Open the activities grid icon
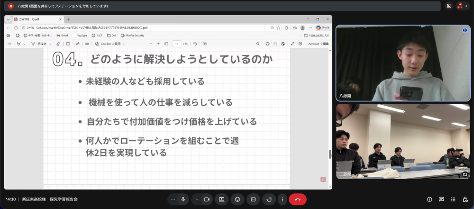The height and width of the screenshot is (209, 474). [x=453, y=200]
